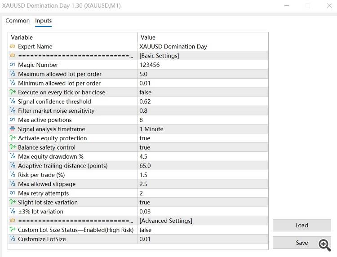Toggle Custom Lot Size Status false value
The image size is (337, 257).
[x=202, y=230]
